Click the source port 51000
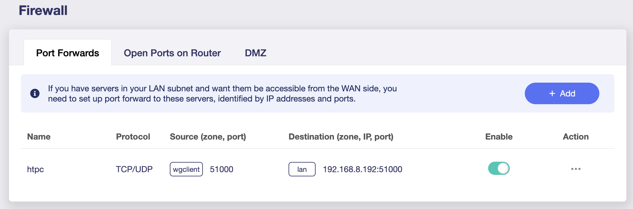 [x=222, y=169]
